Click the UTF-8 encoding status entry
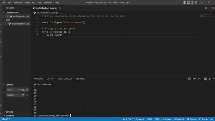This screenshot has height=121, width=215. coord(149,119)
